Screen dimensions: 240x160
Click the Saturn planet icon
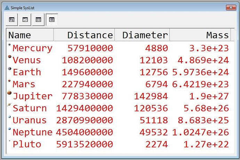click(x=9, y=105)
